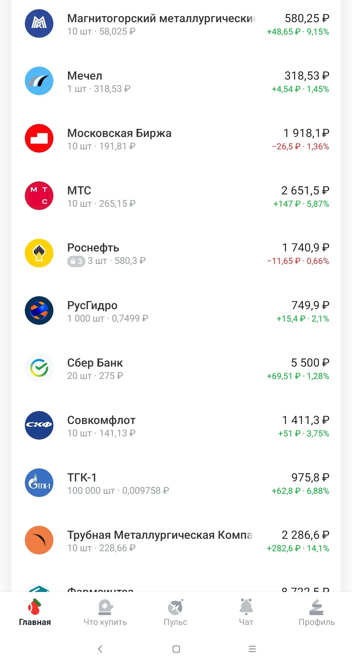Open the orange Трубная Металлургическая Компания logo
Screen dimensions: 352x666
pos(39,540)
